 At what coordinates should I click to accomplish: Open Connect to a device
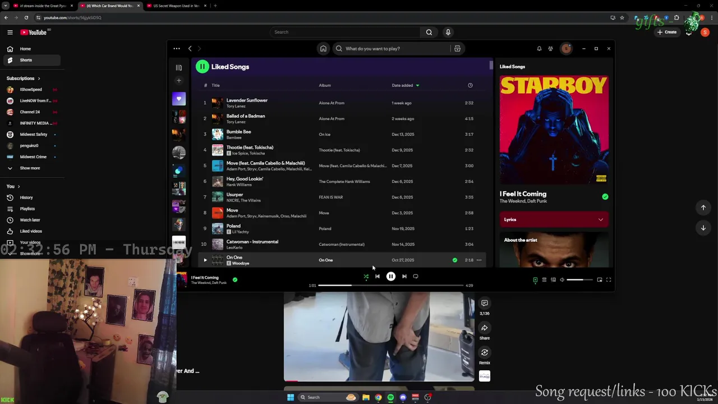pos(553,279)
